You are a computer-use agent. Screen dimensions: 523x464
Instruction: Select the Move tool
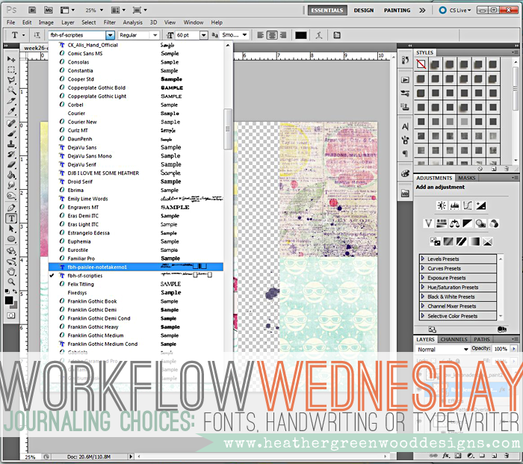point(11,59)
